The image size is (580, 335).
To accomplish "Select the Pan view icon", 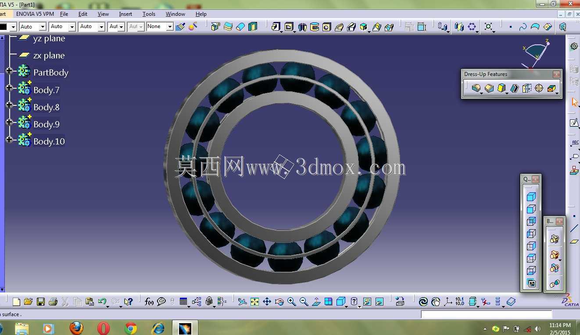I will [x=267, y=302].
